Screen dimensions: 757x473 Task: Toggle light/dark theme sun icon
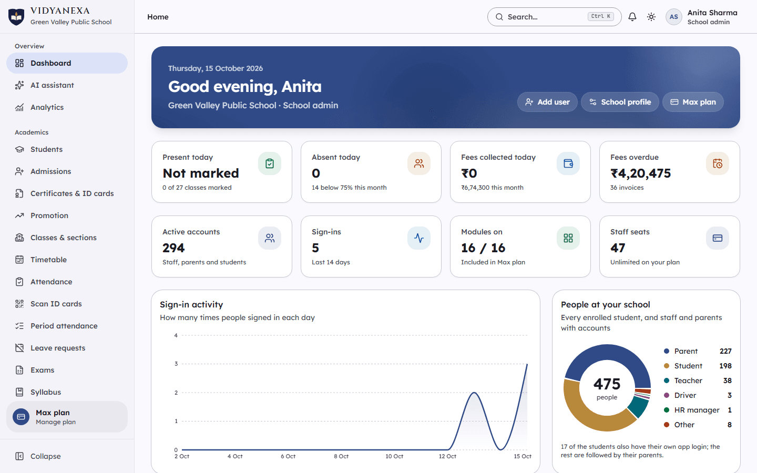click(651, 17)
